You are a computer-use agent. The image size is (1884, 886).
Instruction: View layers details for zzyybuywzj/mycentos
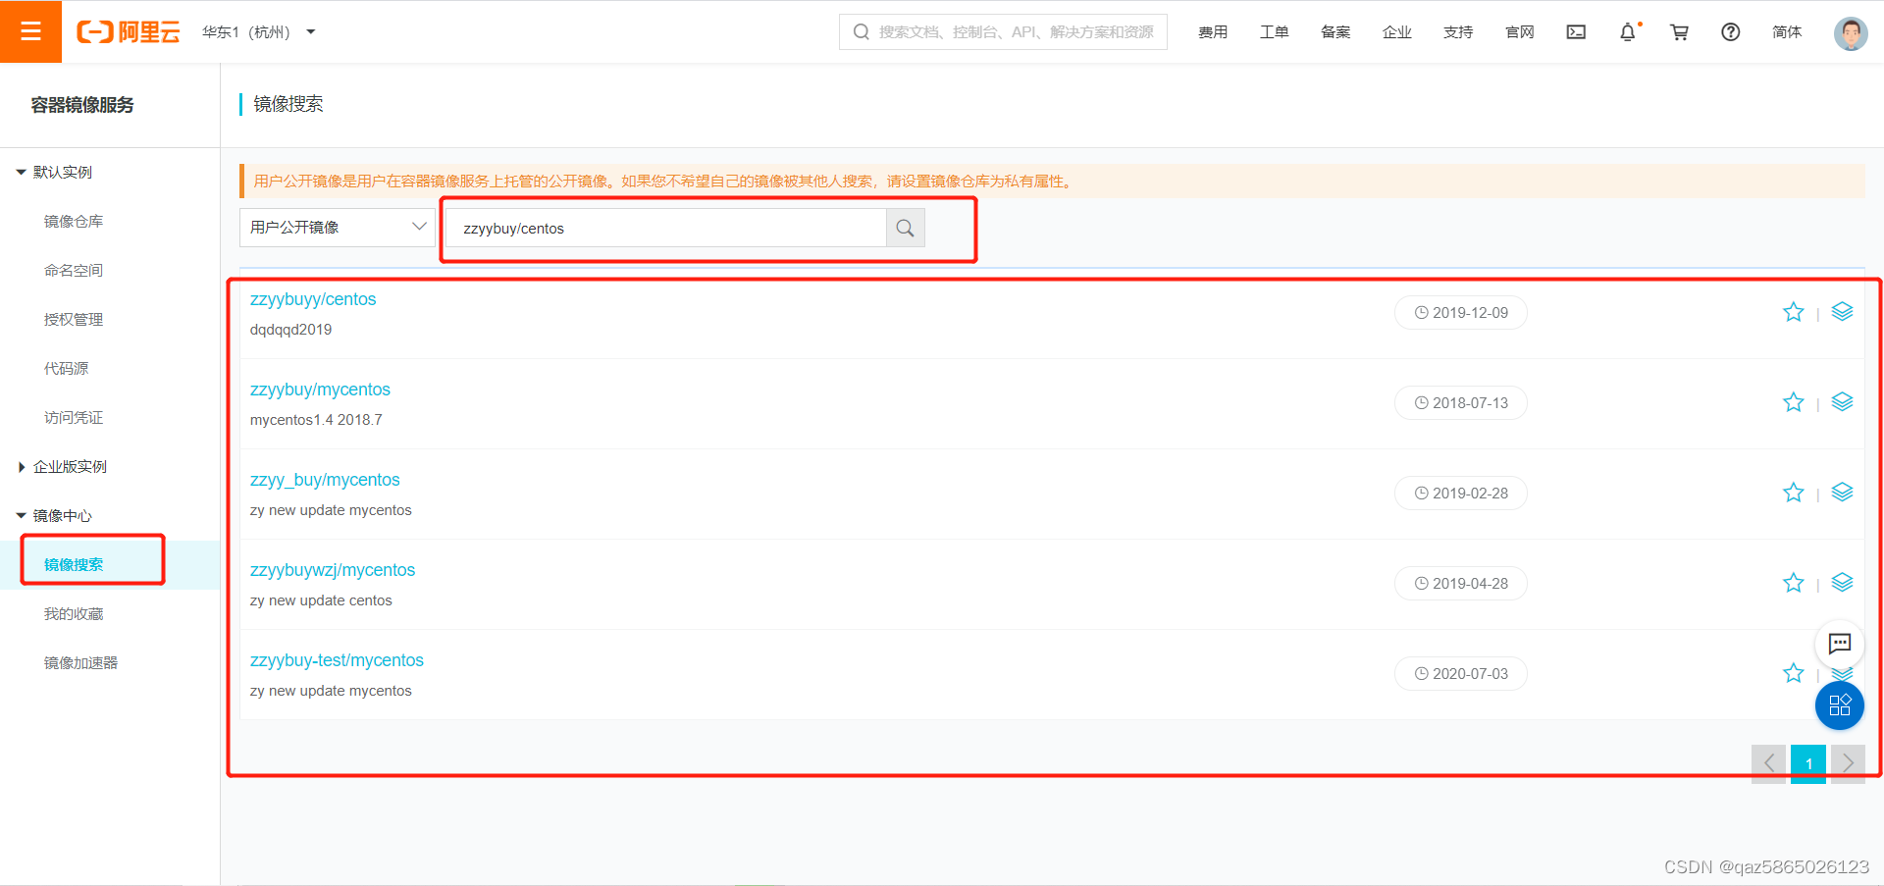(1842, 582)
